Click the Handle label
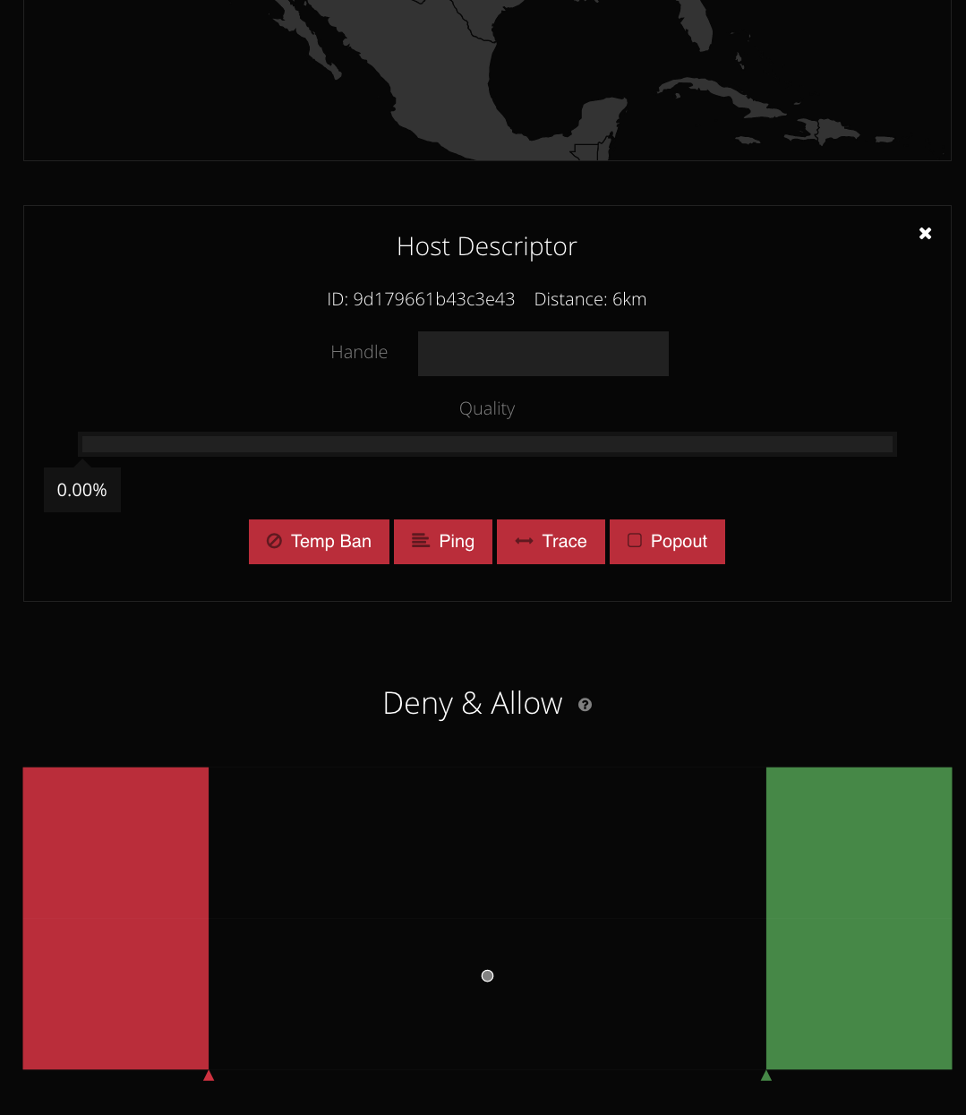This screenshot has height=1115, width=966. click(359, 352)
